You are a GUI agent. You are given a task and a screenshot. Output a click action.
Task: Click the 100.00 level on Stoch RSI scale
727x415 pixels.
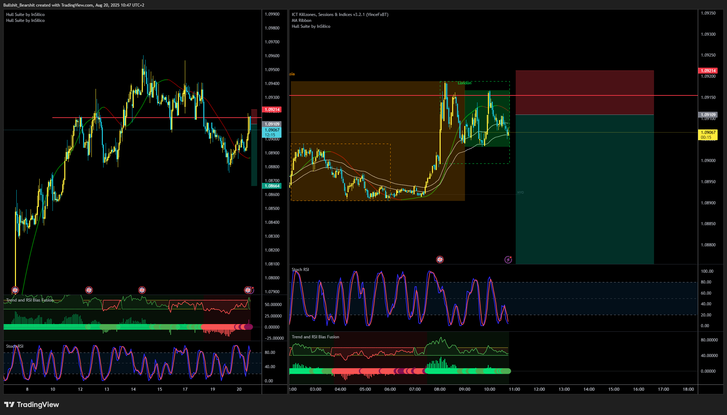click(707, 271)
